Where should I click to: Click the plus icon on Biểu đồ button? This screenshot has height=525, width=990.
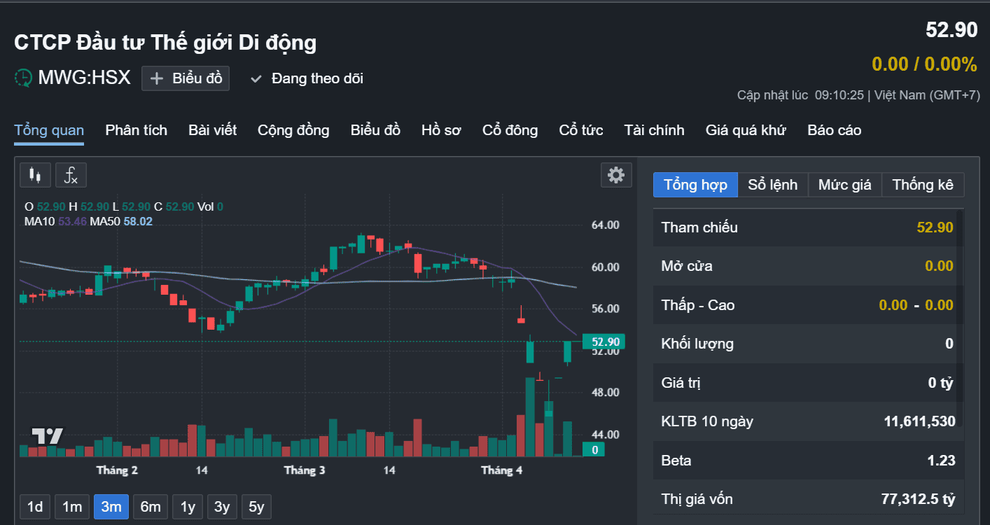point(157,78)
